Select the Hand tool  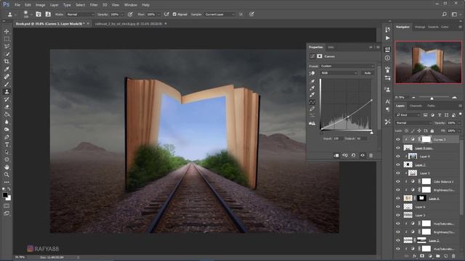tap(7, 167)
